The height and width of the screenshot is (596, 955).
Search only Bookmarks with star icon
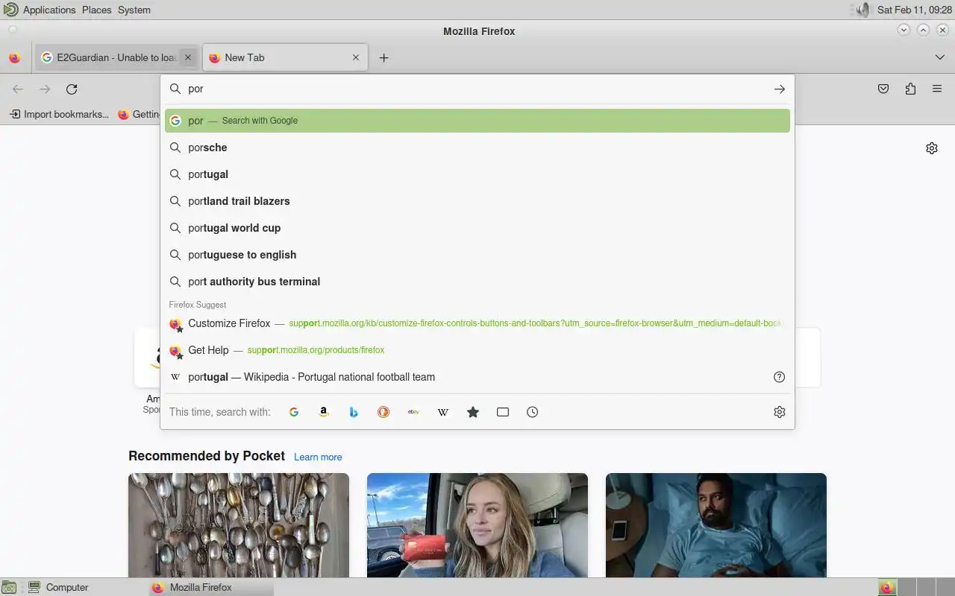point(473,412)
